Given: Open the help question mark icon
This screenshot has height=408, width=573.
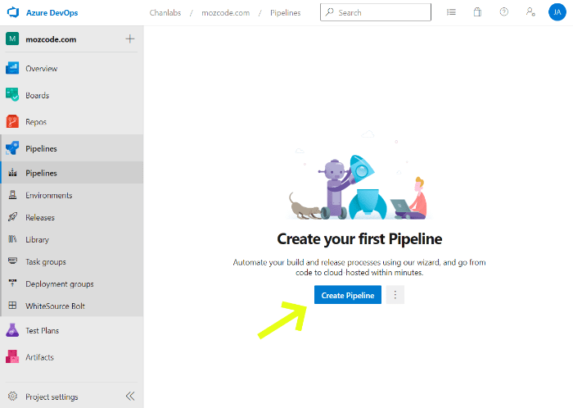Looking at the screenshot, I should [503, 12].
